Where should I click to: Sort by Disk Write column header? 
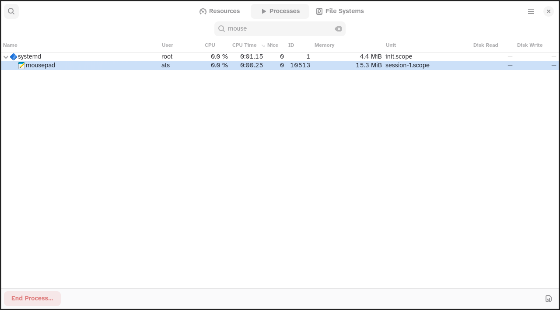(530, 45)
